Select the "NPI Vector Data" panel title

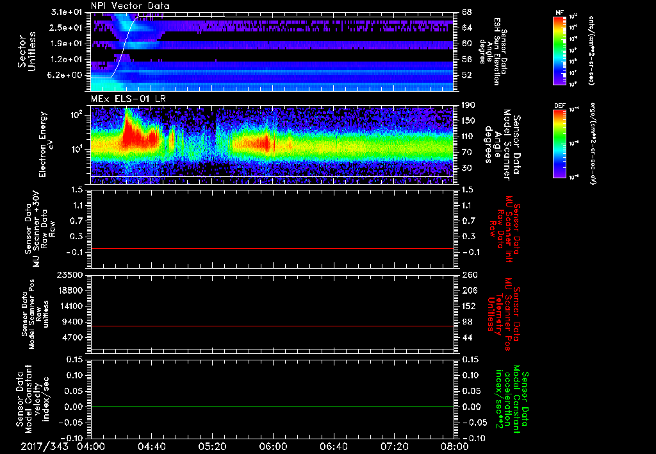coord(130,6)
